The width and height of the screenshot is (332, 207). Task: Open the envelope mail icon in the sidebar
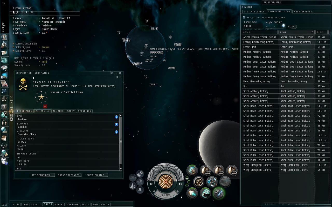tap(4, 53)
